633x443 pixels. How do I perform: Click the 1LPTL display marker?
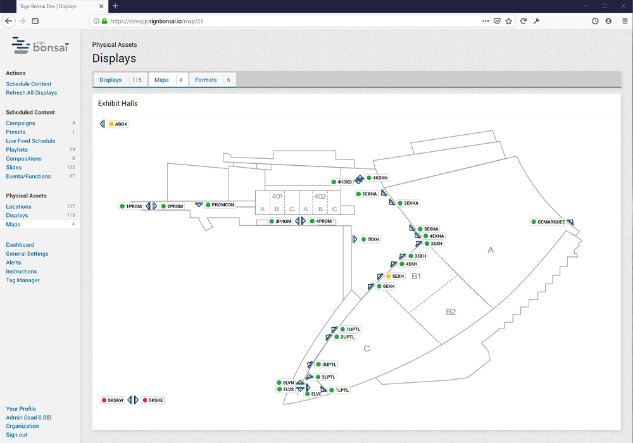pyautogui.click(x=339, y=390)
